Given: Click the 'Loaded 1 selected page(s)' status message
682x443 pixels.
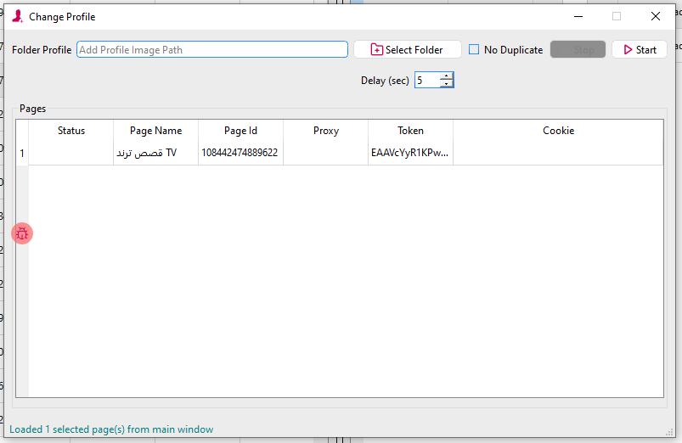Looking at the screenshot, I should click(111, 429).
